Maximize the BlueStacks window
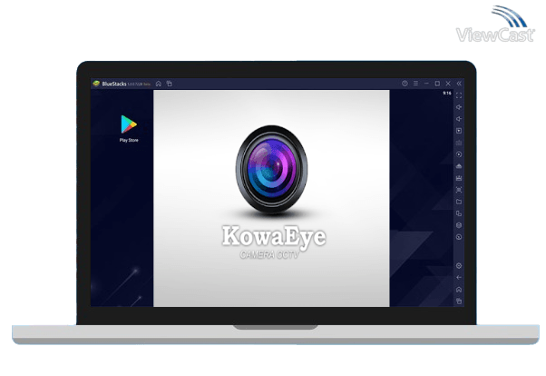The image size is (546, 376). click(x=437, y=84)
